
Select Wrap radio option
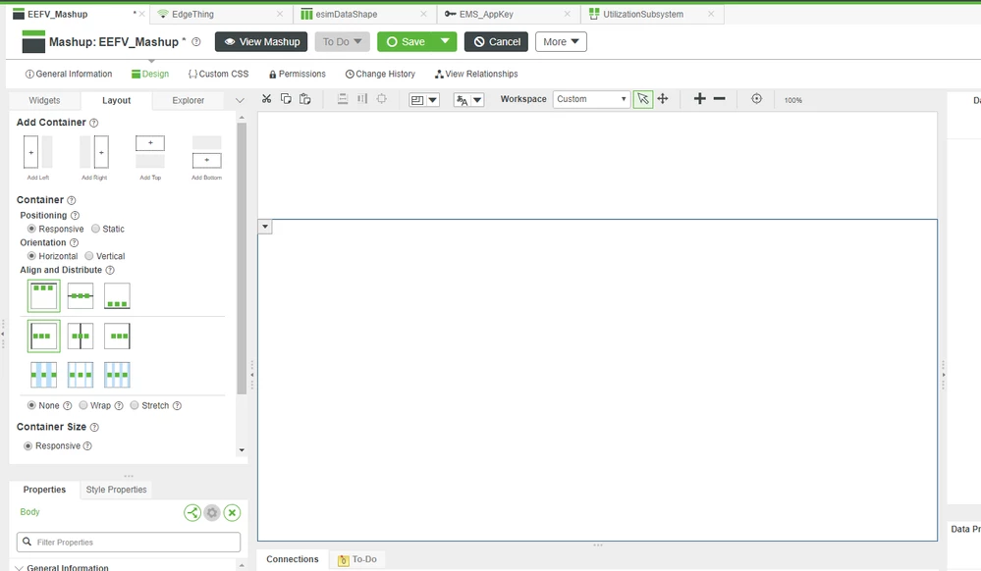[x=83, y=405]
